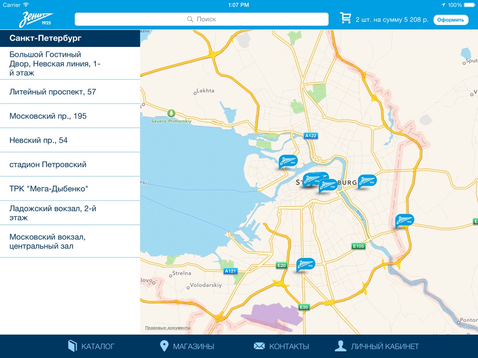
Task: Select the Большой Гостиный Двор store
Action: click(70, 63)
